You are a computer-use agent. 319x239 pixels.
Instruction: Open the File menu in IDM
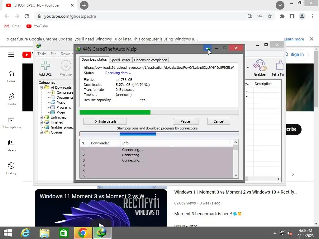(54, 54)
